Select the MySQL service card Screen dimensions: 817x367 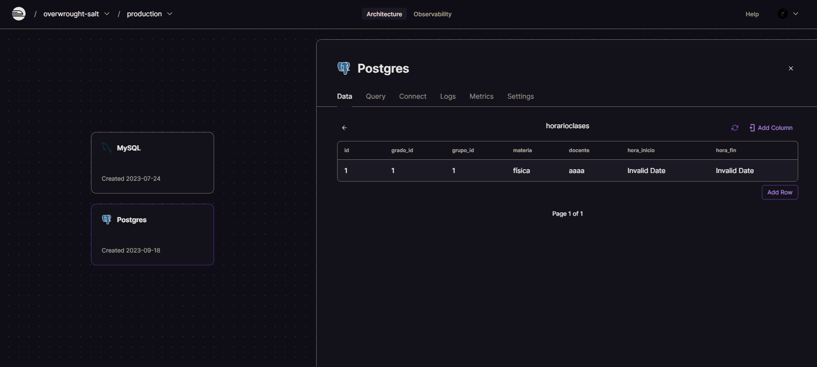(153, 163)
